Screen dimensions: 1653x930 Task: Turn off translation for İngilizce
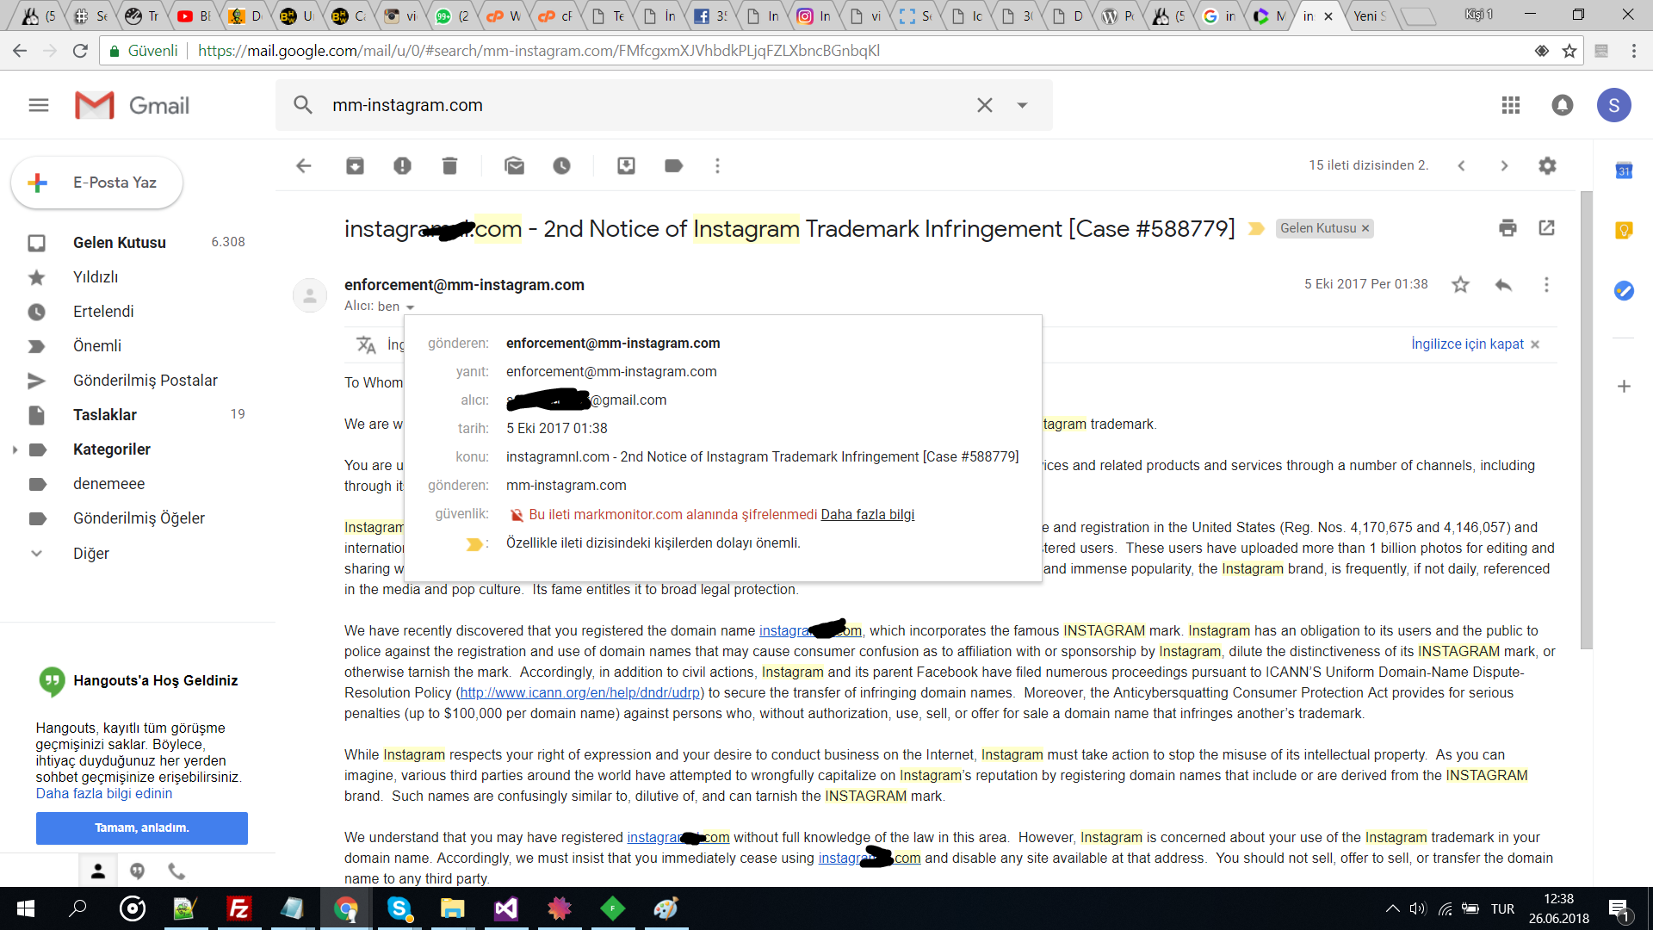1475,344
